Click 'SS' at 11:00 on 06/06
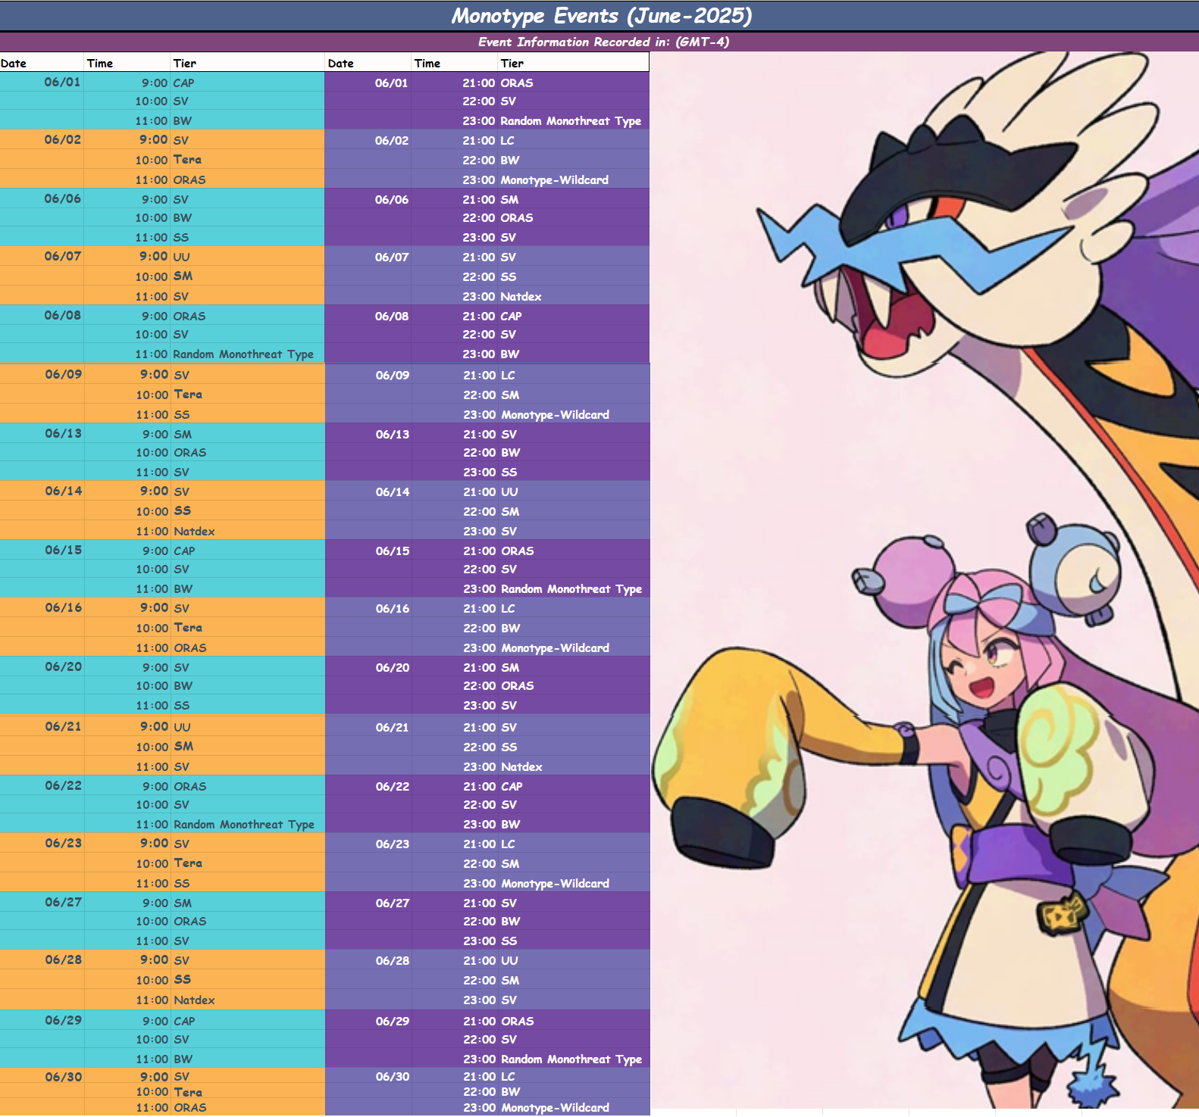 [x=181, y=238]
